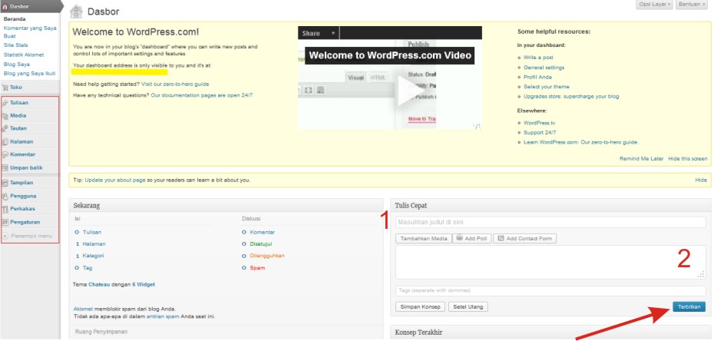
Task: Open General settings link
Action: 544,68
